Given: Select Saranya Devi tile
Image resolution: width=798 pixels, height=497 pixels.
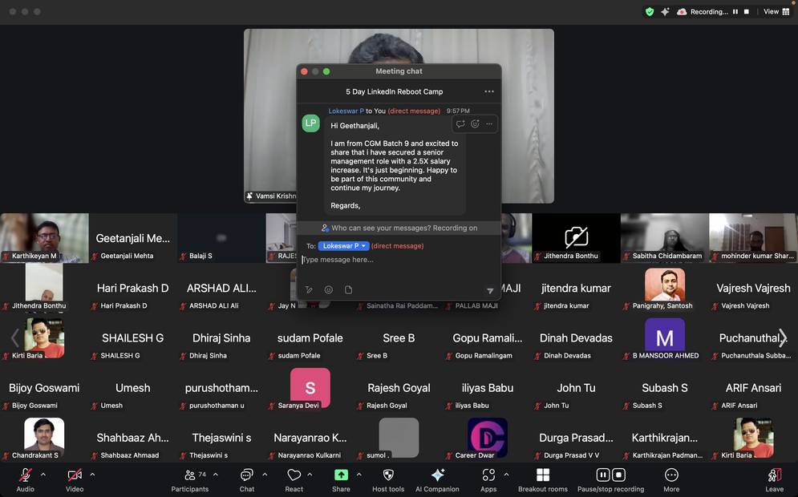Looking at the screenshot, I should [310, 388].
